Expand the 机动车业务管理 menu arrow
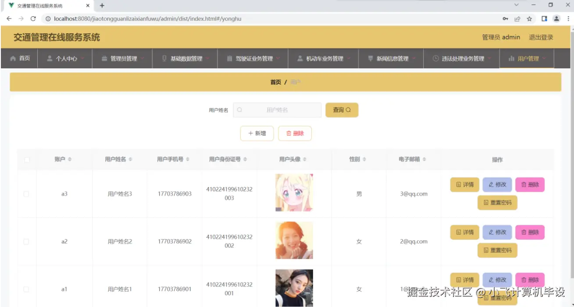This screenshot has width=574, height=307. [x=348, y=59]
